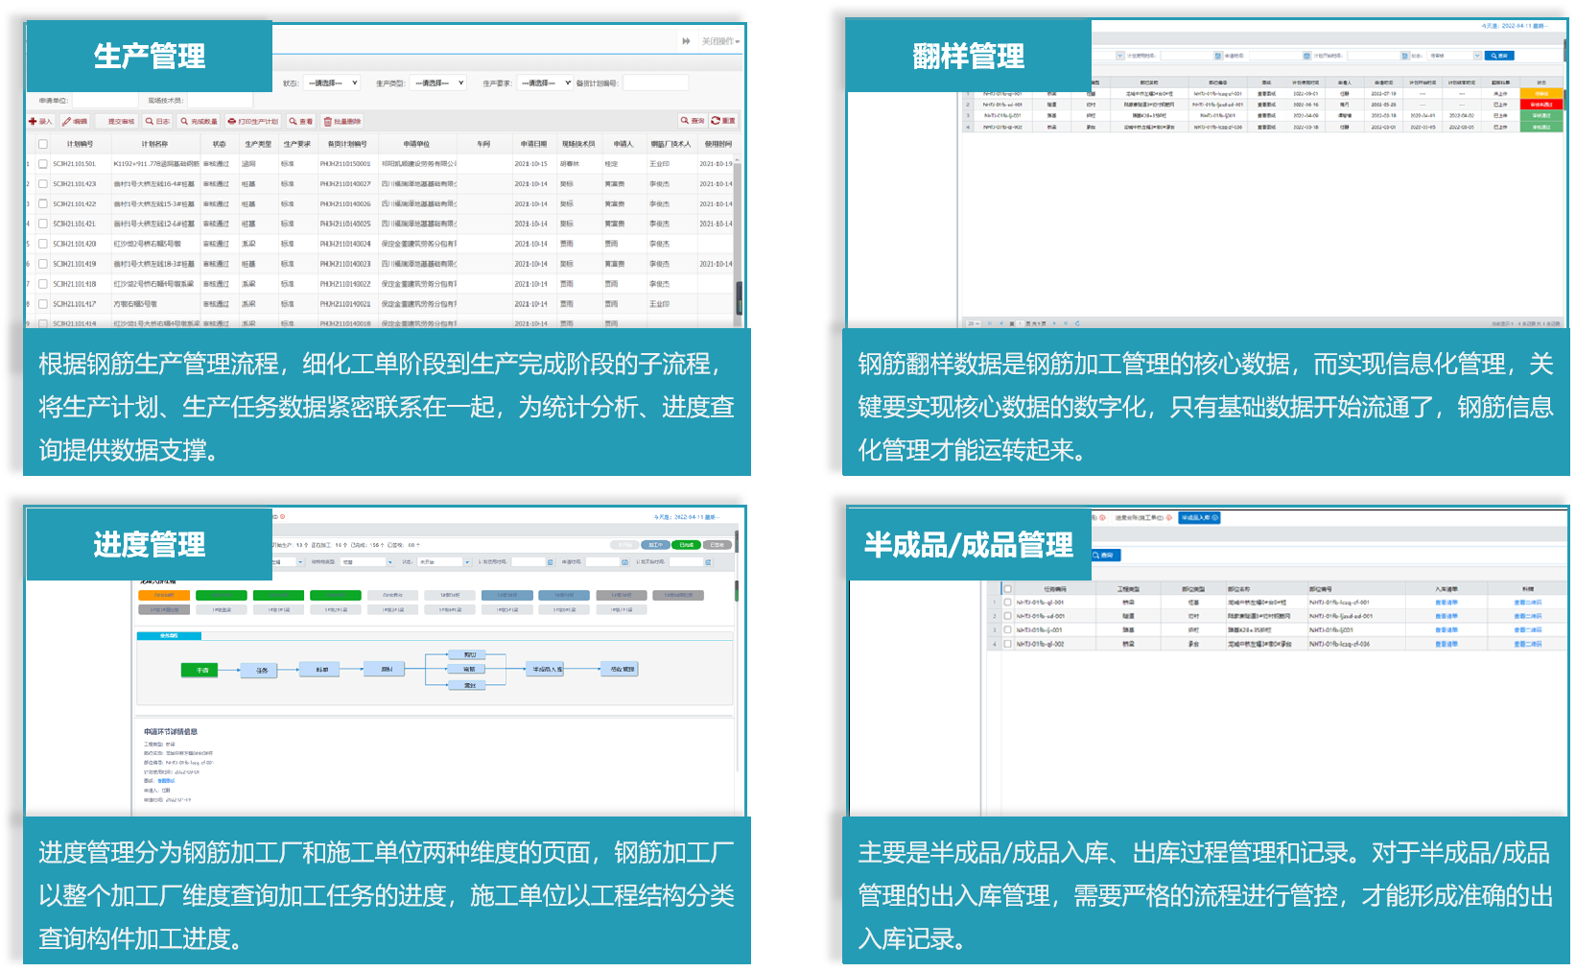1576x971 pixels.
Task: Switch to the 半成品入库 tab
Action: coord(1199,518)
